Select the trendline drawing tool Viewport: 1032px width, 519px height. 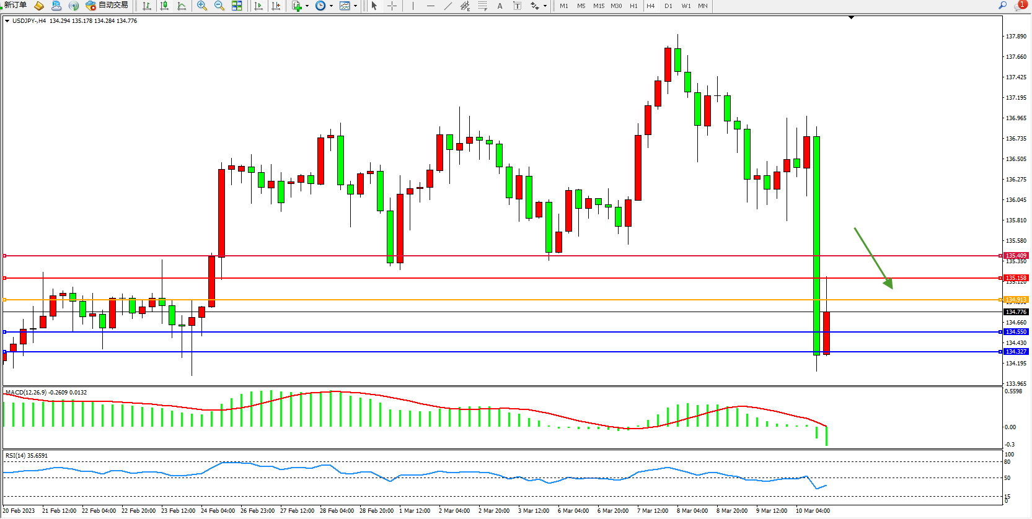[x=448, y=6]
